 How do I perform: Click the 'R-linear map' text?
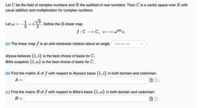coord(72,24)
